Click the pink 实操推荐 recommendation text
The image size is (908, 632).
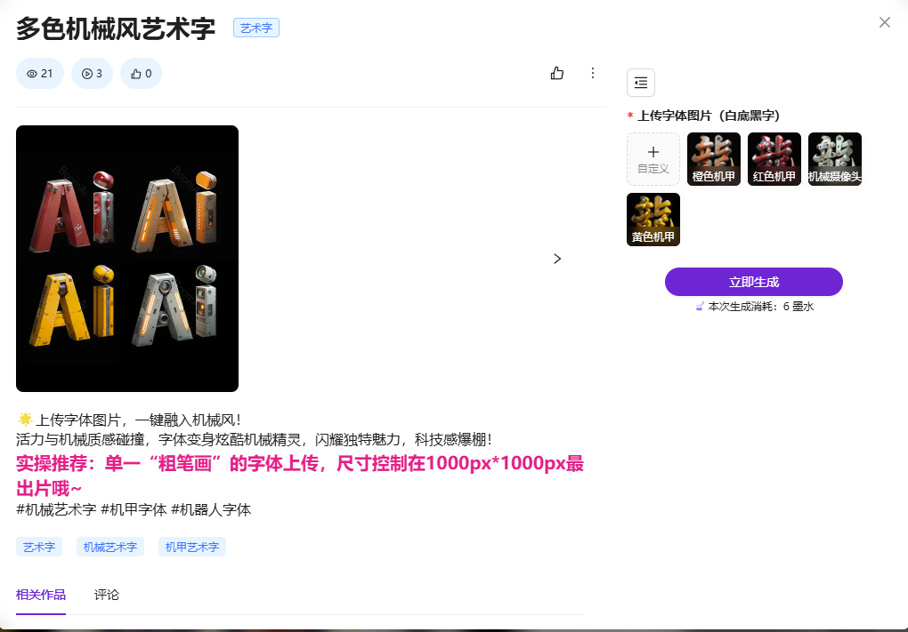pyautogui.click(x=300, y=476)
